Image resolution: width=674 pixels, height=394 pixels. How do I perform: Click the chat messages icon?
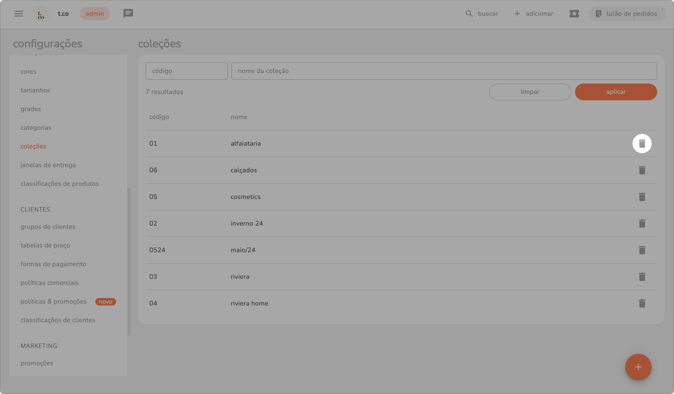(x=128, y=14)
